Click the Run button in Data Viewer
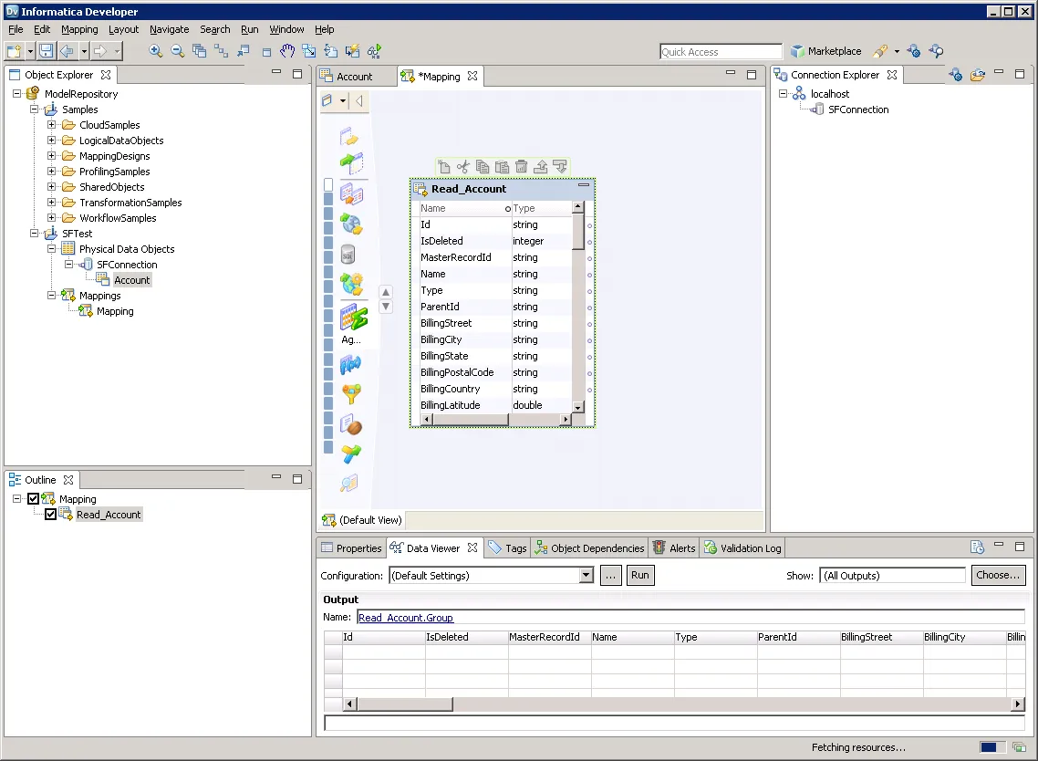This screenshot has width=1038, height=761. (639, 575)
